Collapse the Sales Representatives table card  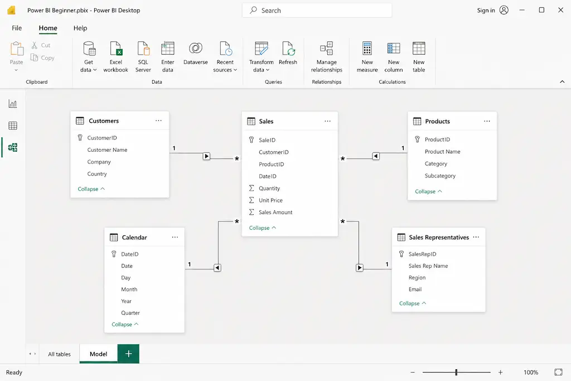[x=413, y=303]
